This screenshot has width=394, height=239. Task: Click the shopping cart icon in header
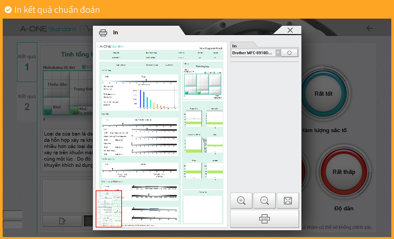89,29
